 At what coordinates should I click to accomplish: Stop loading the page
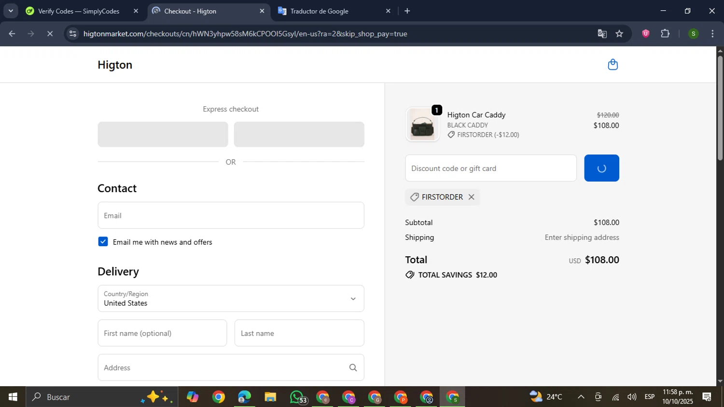pyautogui.click(x=50, y=34)
